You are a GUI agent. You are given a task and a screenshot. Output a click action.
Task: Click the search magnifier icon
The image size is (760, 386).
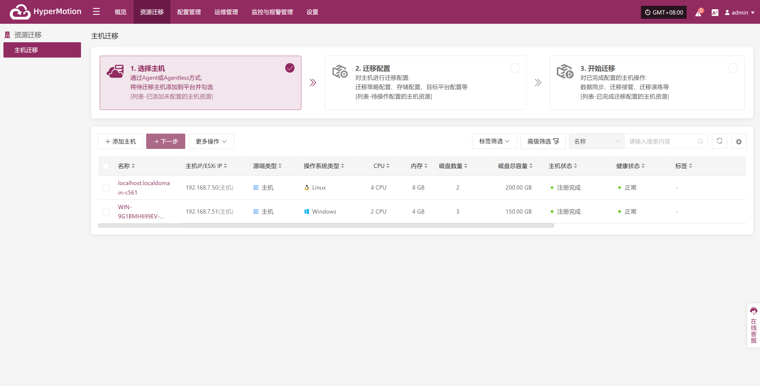point(700,141)
